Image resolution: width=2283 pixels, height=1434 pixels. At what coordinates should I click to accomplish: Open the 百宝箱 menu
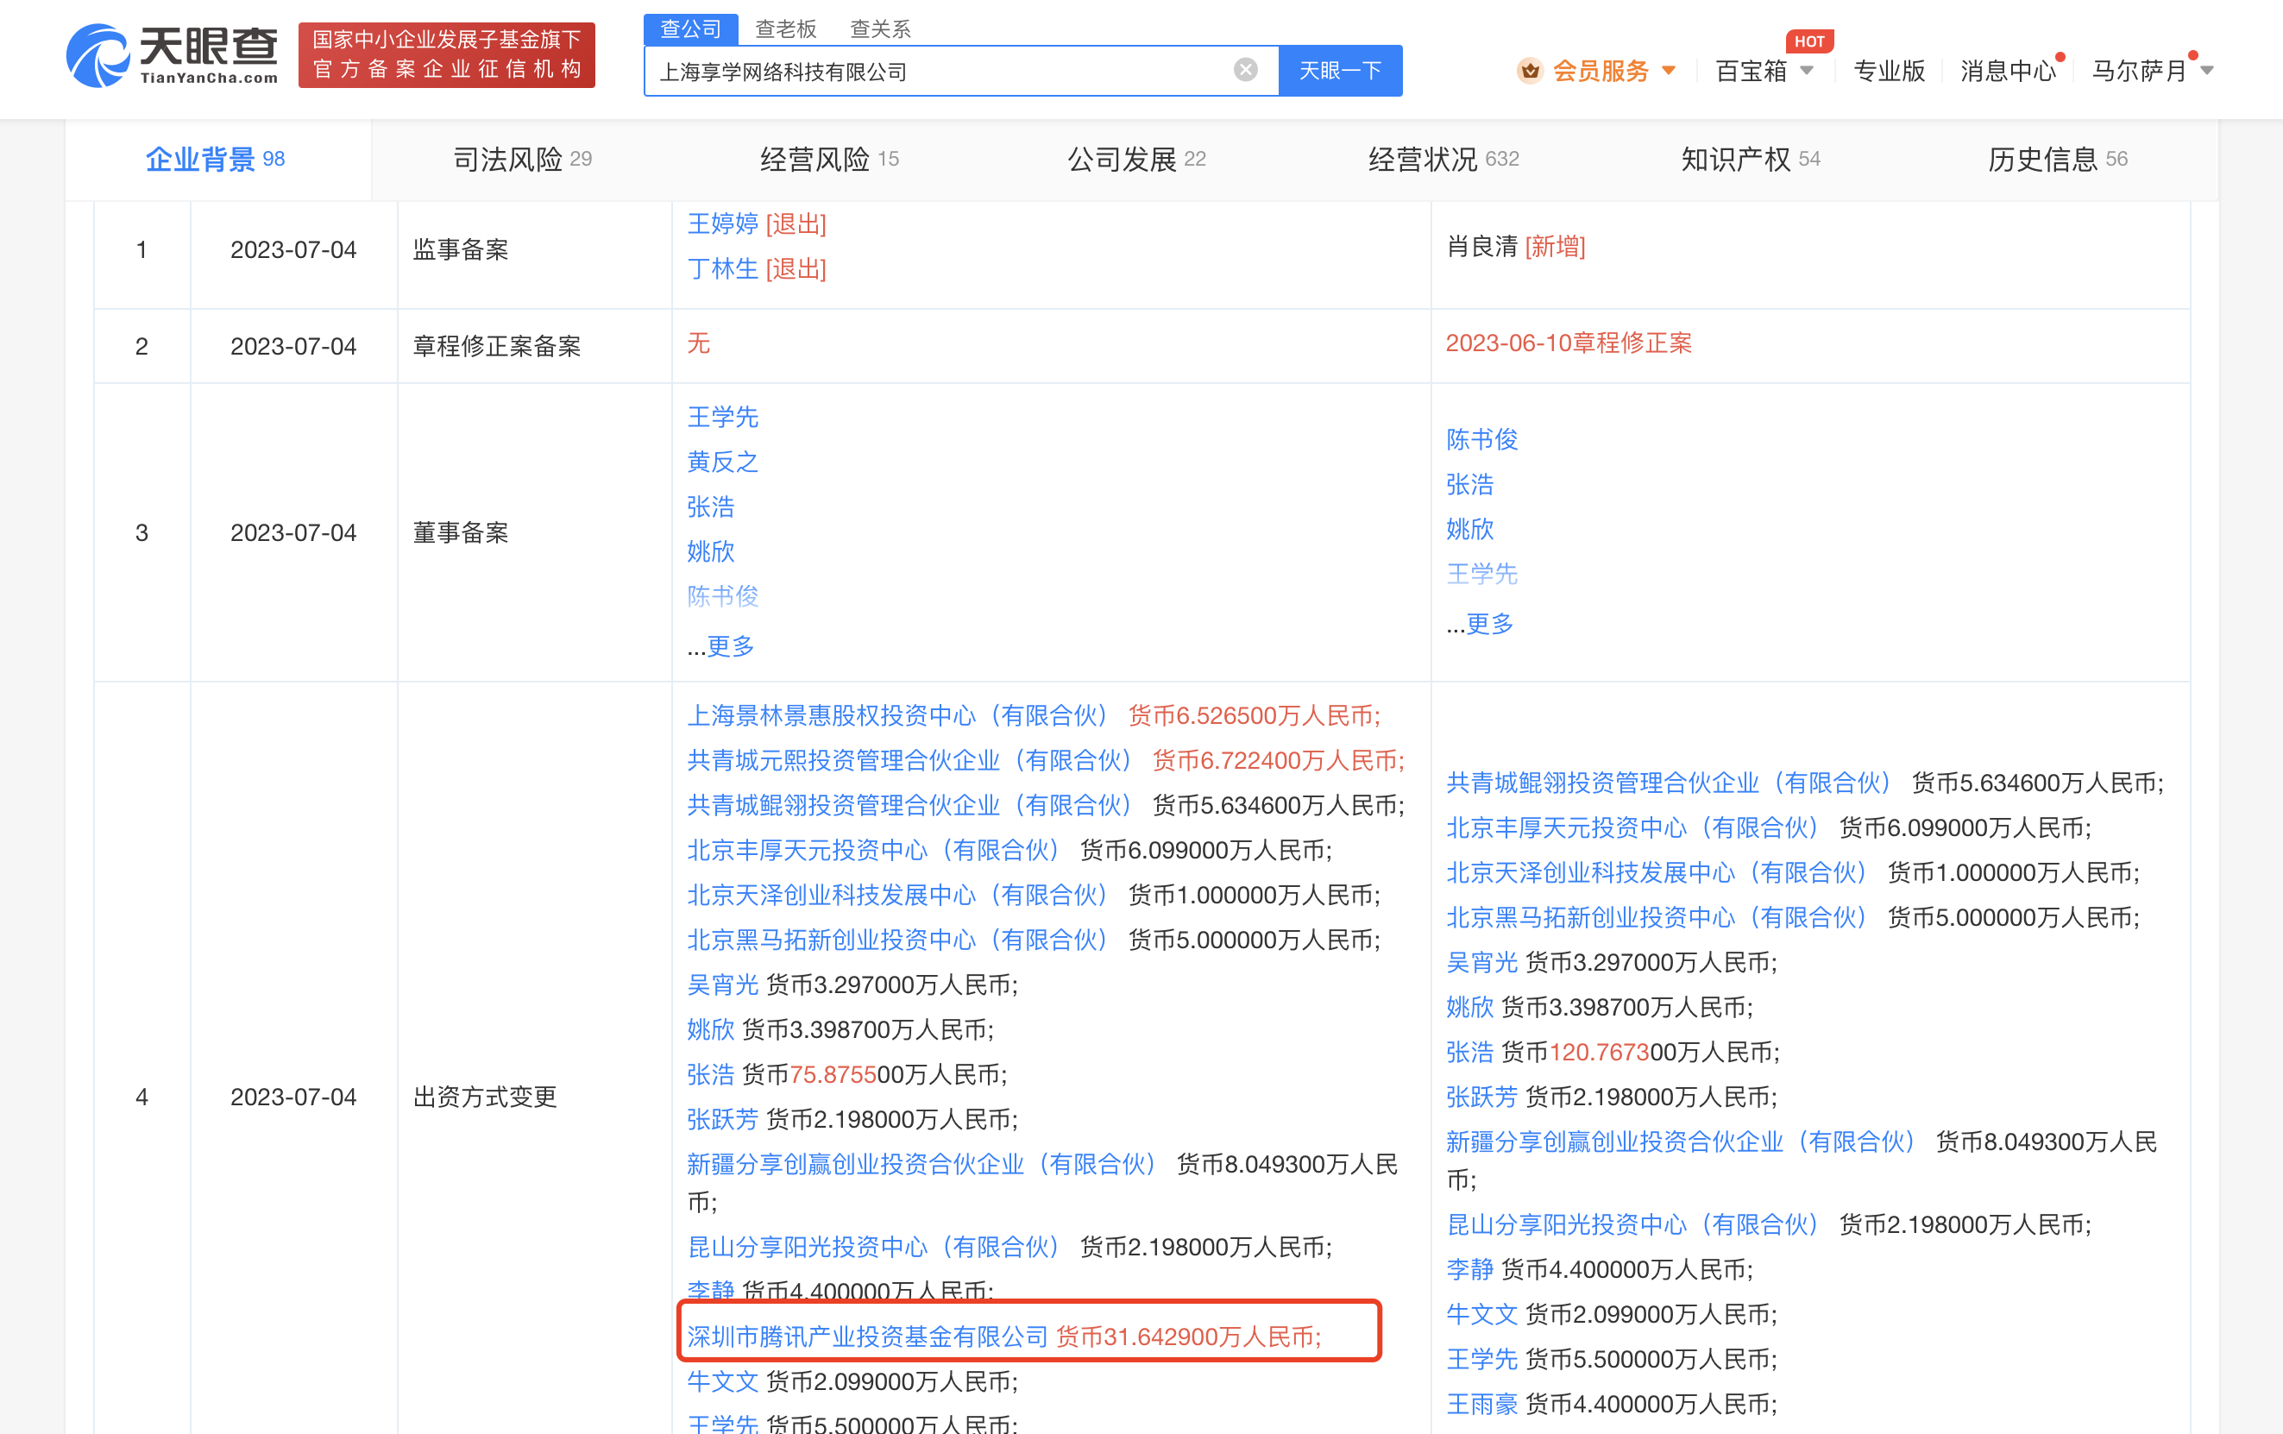(1750, 70)
